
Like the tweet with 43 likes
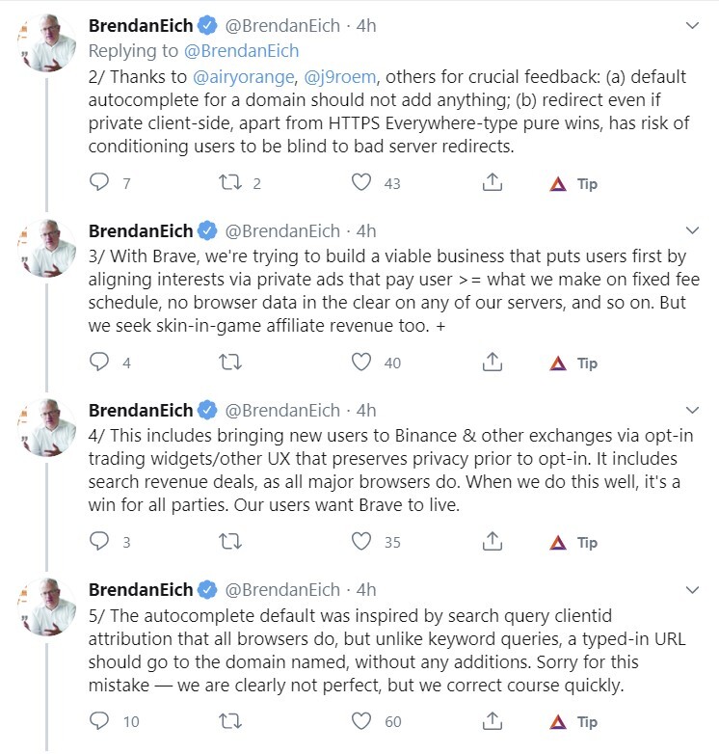(x=360, y=183)
